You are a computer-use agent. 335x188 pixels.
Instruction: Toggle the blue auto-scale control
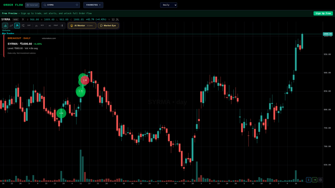coord(308,180)
